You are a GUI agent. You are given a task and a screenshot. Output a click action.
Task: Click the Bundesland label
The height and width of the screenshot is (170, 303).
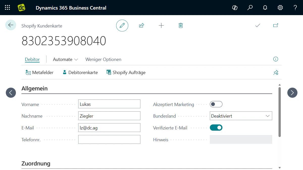[x=164, y=116]
